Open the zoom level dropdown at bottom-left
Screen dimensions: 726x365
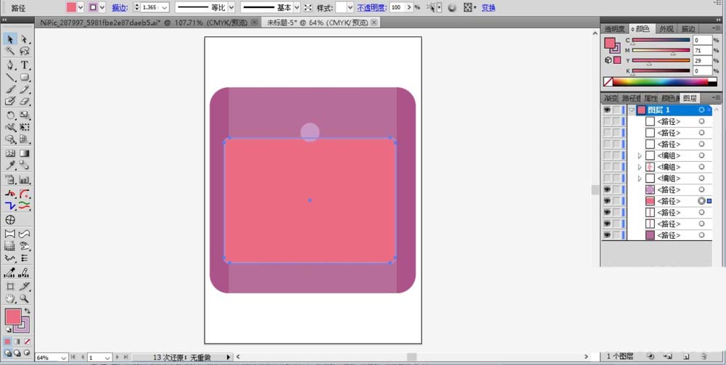[x=64, y=358]
